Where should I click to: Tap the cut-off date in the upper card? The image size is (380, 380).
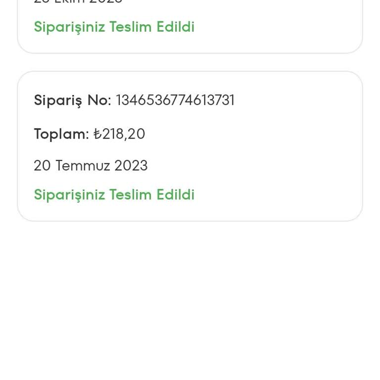point(78,2)
